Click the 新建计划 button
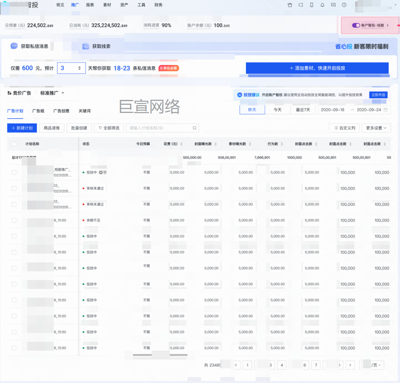This screenshot has width=400, height=383. [22, 128]
